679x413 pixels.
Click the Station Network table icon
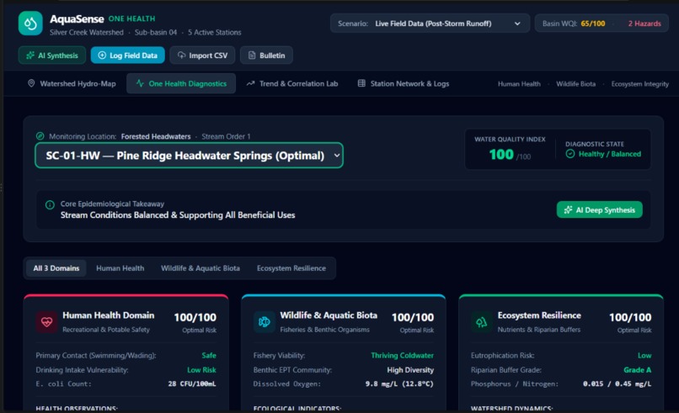coord(361,83)
